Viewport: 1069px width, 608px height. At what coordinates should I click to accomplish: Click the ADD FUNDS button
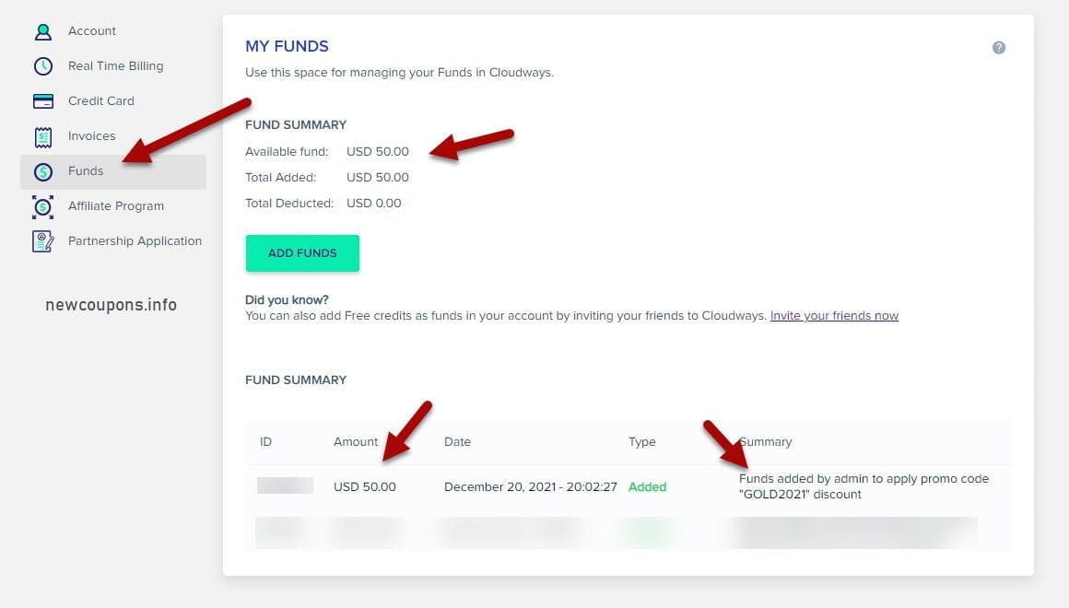click(x=302, y=252)
